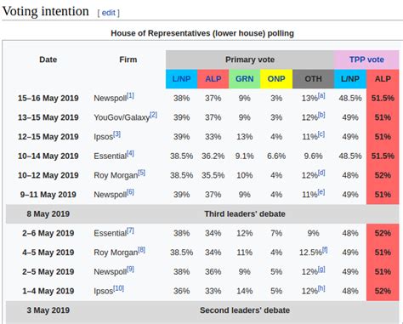This screenshot has width=403, height=324.
Task: Click the yellow ONP column header
Action: (276, 79)
